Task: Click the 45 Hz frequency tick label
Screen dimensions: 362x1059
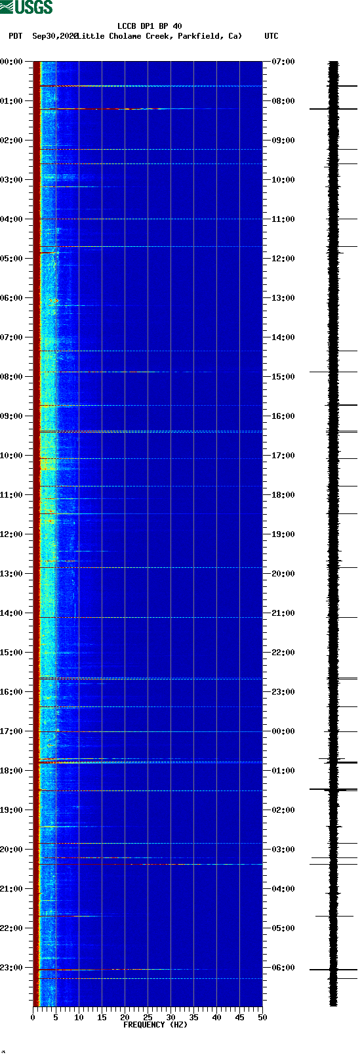Action: pyautogui.click(x=239, y=1018)
